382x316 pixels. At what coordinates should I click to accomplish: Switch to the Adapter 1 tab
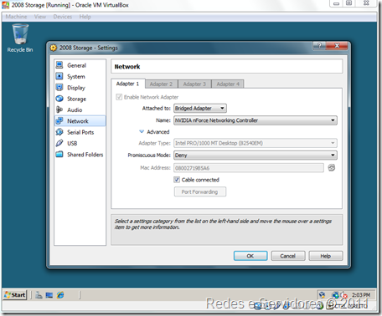click(127, 84)
